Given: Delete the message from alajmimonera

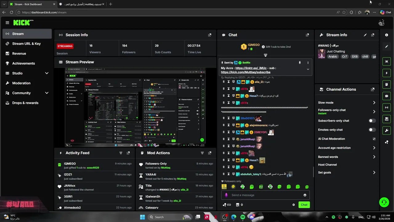Looking at the screenshot, I should pyautogui.click(x=224, y=125).
